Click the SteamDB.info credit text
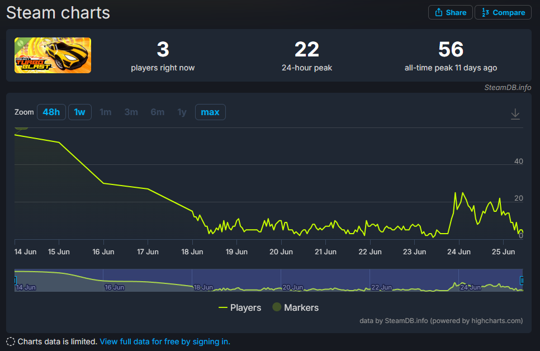Image resolution: width=540 pixels, height=351 pixels. point(508,88)
